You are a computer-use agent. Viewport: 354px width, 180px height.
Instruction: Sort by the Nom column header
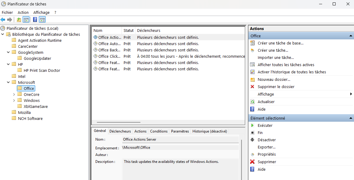coord(107,30)
